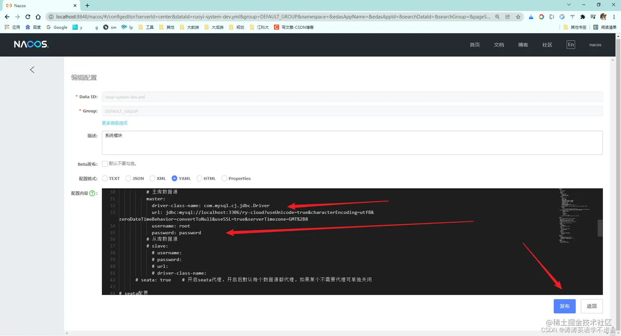Click the Group input field
The image size is (621, 336).
click(352, 111)
